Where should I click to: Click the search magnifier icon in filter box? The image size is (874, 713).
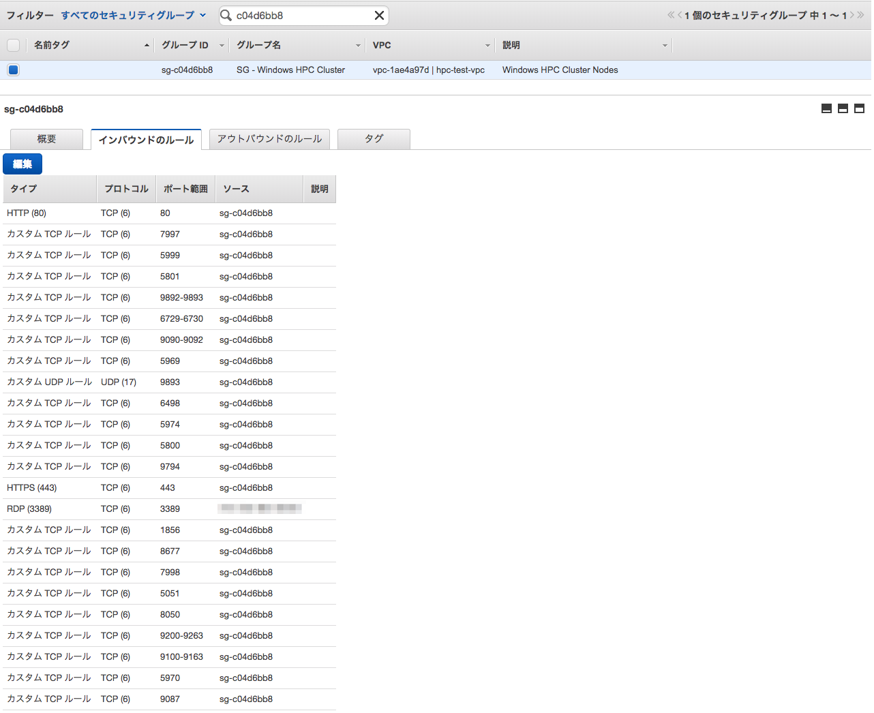tap(226, 15)
